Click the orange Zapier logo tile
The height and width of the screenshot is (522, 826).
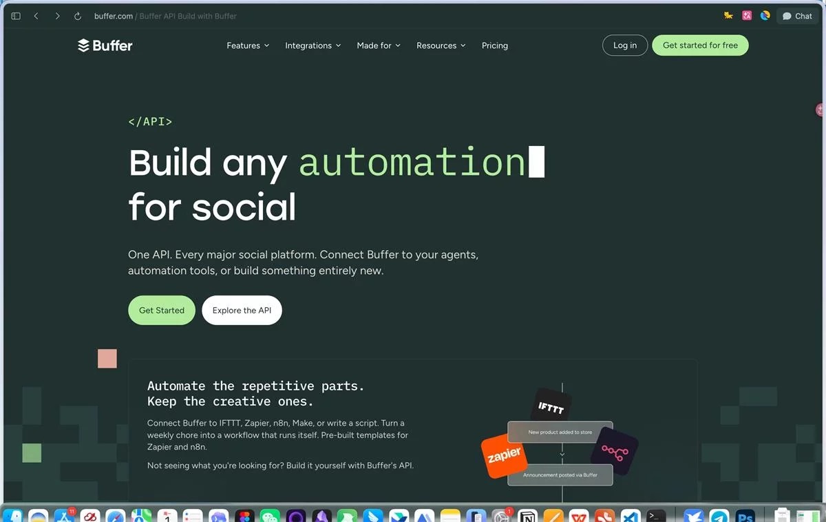pyautogui.click(x=505, y=457)
